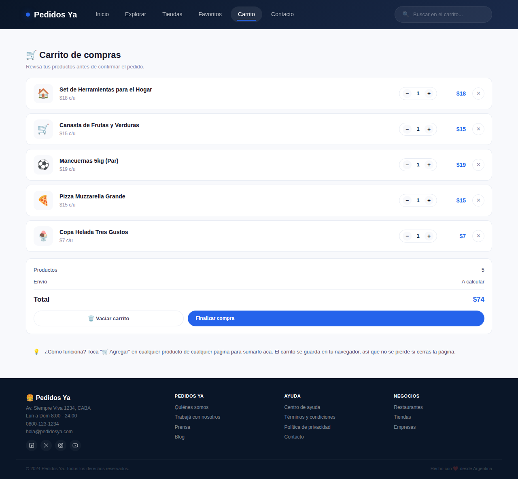Open the Tiendas link in the Negocios footer column

402,417
